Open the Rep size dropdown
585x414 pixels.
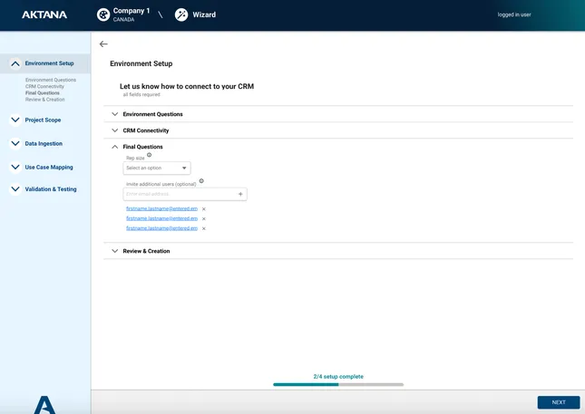[x=157, y=168]
